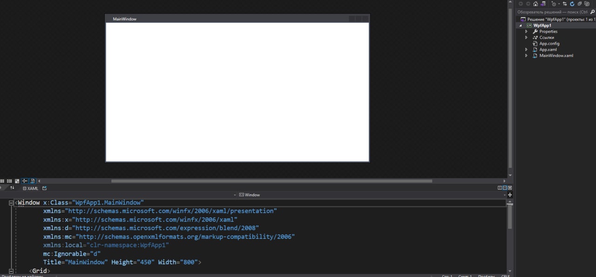Open the pending changes filter clock icon
This screenshot has height=277, width=596.
coord(554,4)
